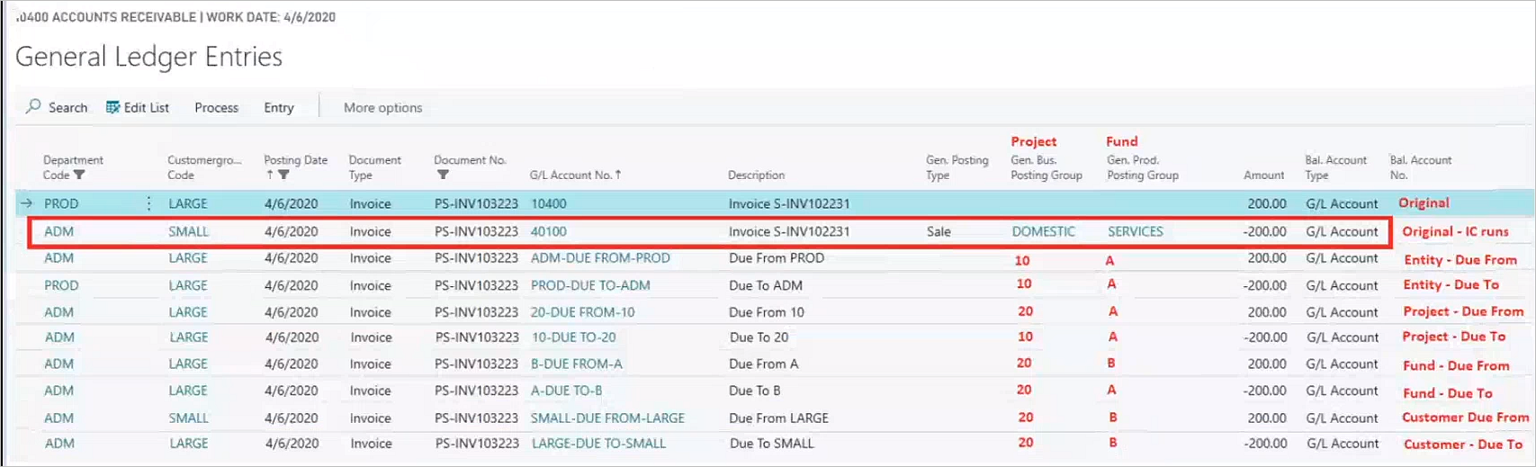Image resolution: width=1536 pixels, height=467 pixels.
Task: Expand the Document Type column header options
Action: 374,167
